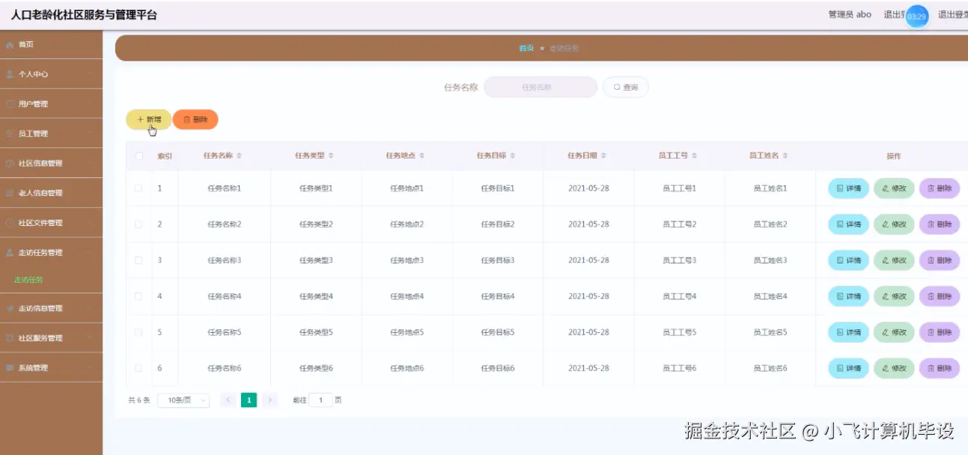This screenshot has height=455, width=968.
Task: Expand the 员工管理 sidebar menu
Action: pyautogui.click(x=51, y=134)
